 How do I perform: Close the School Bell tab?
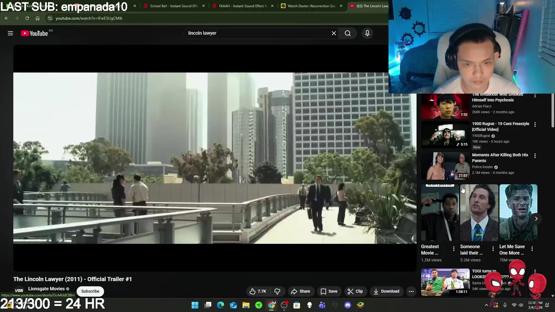203,6
